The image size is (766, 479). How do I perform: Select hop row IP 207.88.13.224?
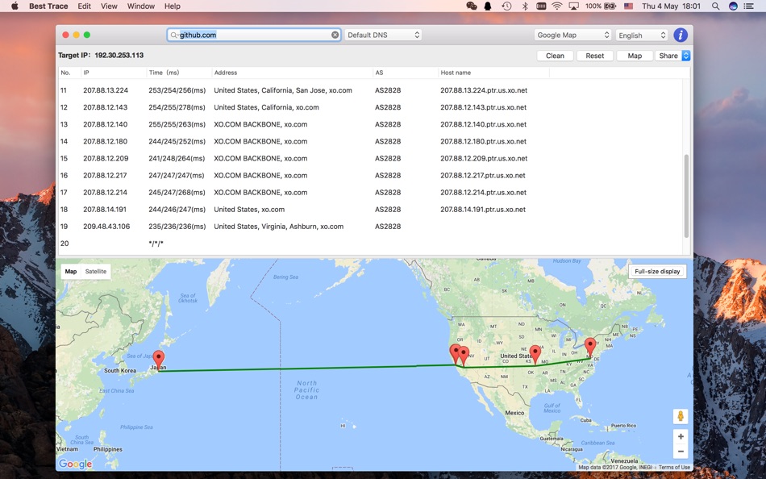[106, 90]
